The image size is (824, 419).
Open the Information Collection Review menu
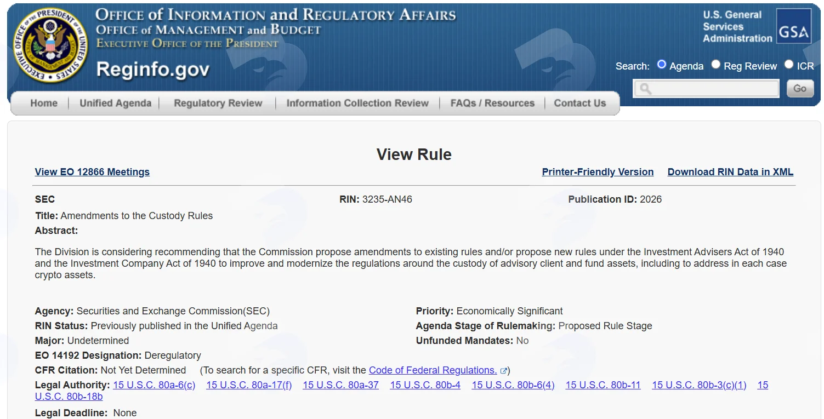[357, 103]
